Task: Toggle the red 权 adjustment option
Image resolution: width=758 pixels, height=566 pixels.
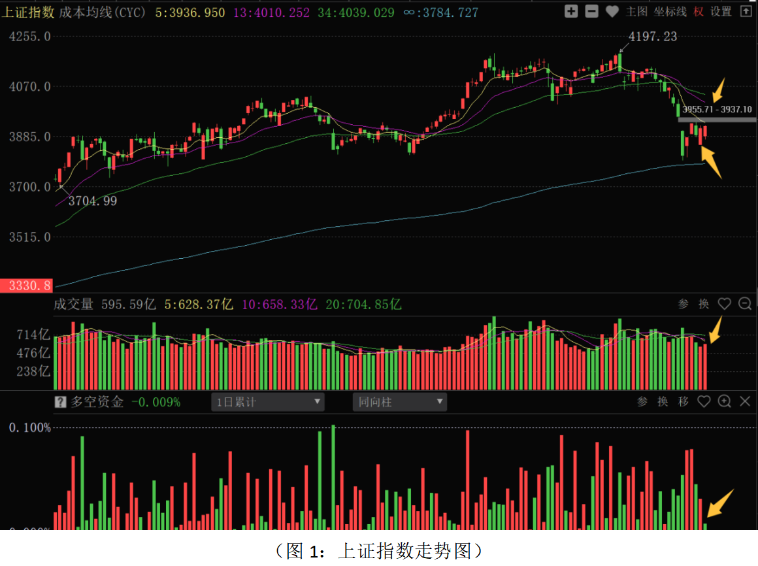Action: (x=699, y=12)
